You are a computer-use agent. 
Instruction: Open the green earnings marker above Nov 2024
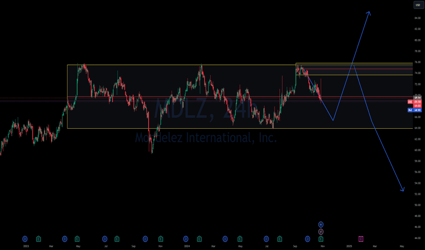pyautogui.click(x=321, y=239)
